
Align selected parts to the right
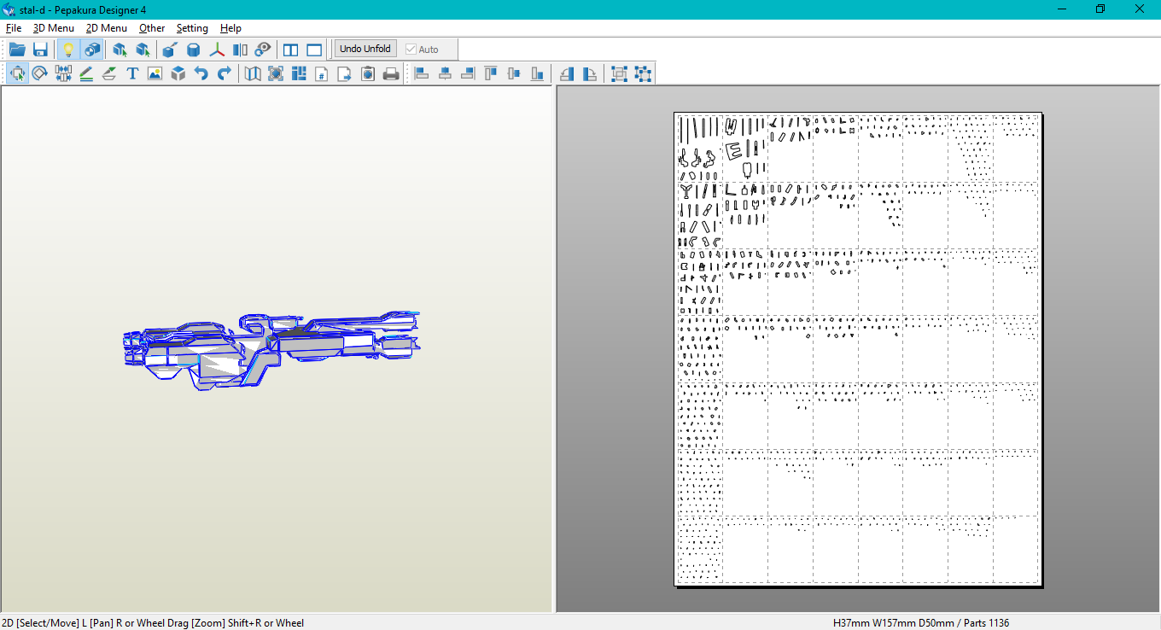pyautogui.click(x=468, y=73)
